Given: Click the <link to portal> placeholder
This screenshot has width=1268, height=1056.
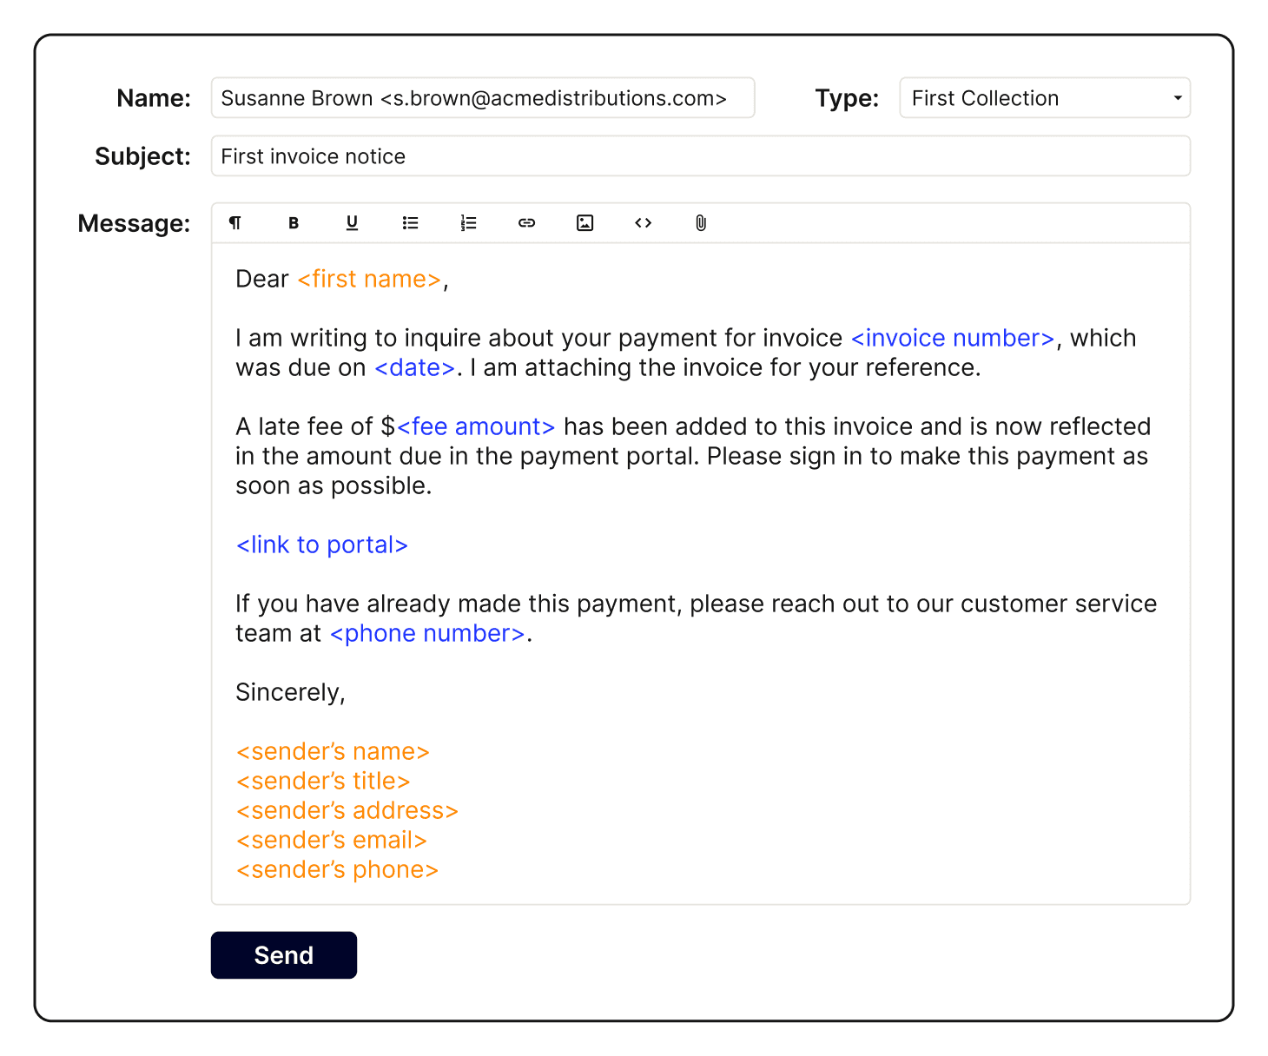Looking at the screenshot, I should [321, 544].
